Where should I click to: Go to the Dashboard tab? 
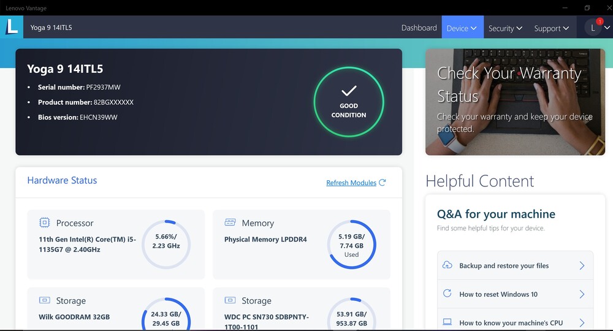419,28
